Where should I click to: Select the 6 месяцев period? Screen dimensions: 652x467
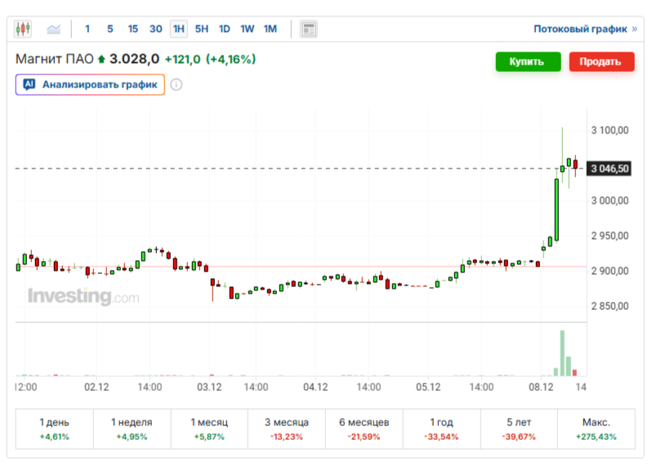click(x=364, y=429)
